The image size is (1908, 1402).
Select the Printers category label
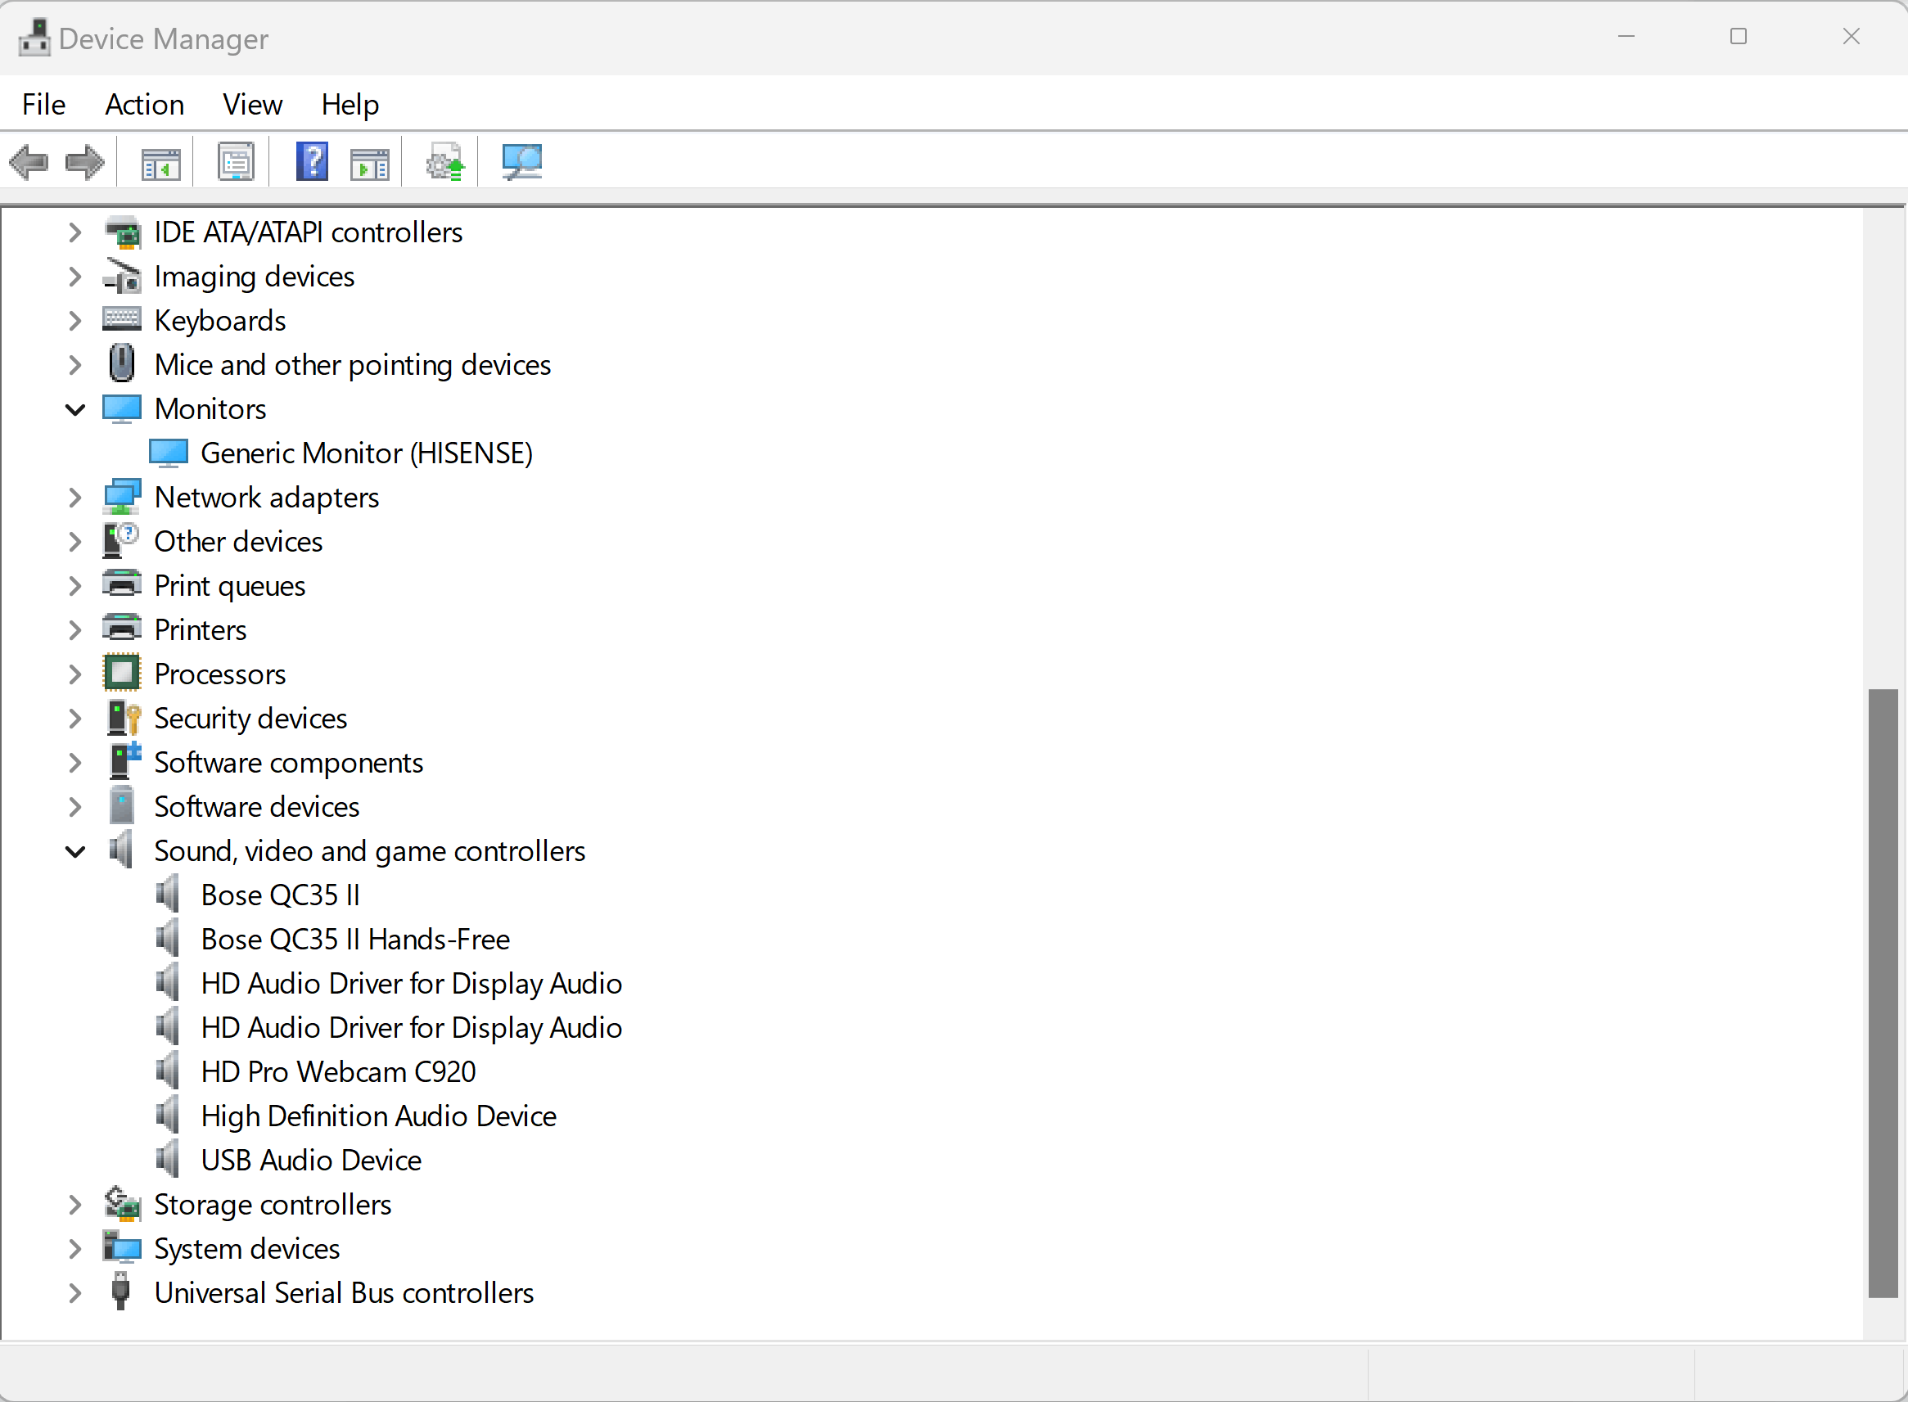pos(201,629)
